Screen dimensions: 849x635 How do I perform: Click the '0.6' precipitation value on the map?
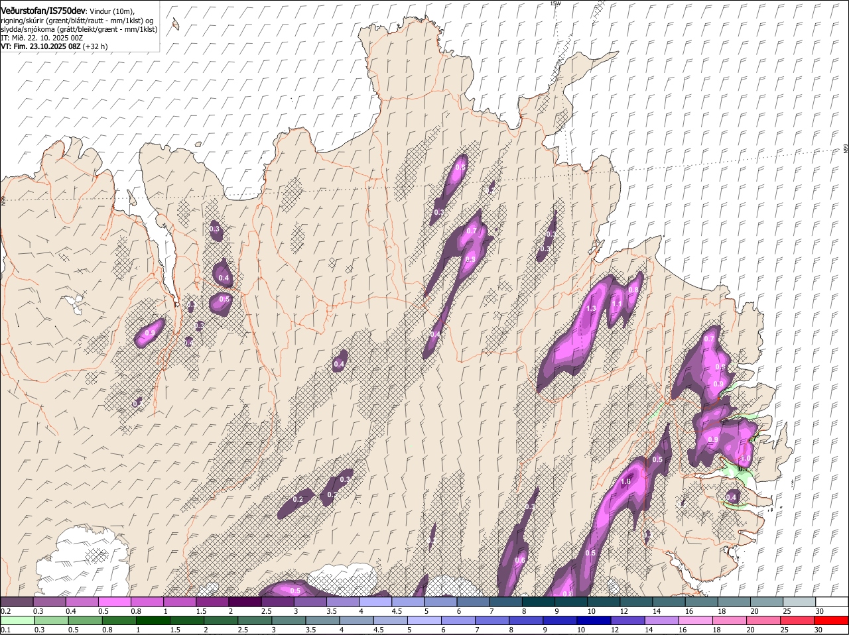520,561
